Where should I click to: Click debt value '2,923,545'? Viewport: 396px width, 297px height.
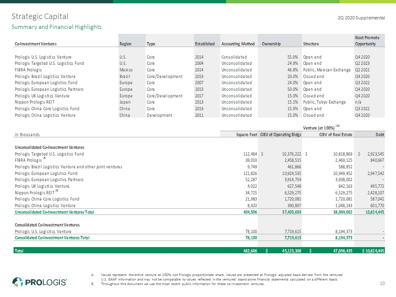[375, 154]
